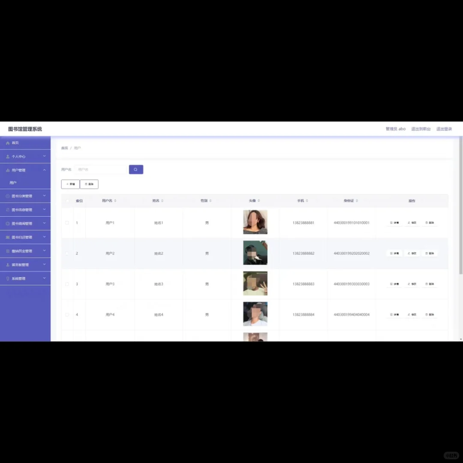Expand the 图书借阅管理 menu chevron
Viewport: 463px width, 463px height.
pos(44,223)
